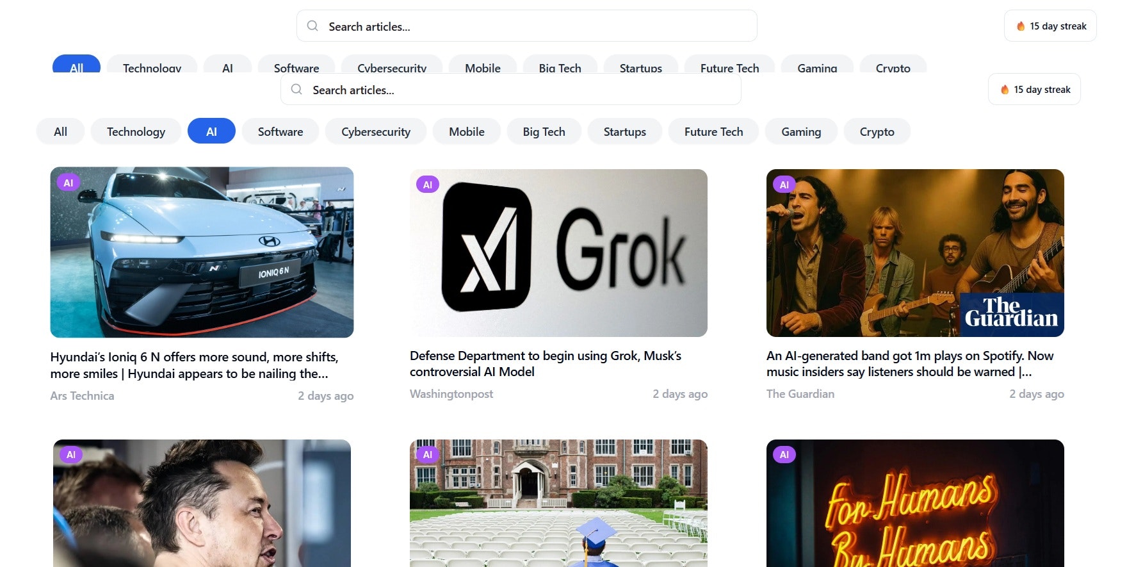Filter by Cybersecurity in the full chip row
Screen dimensions: 1134x567
click(x=376, y=131)
